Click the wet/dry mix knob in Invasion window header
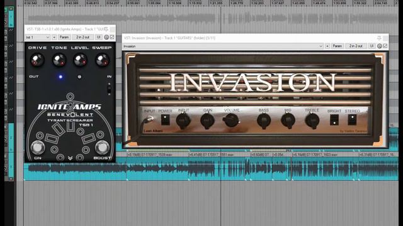This screenshot has height=226, width=403. (x=380, y=46)
